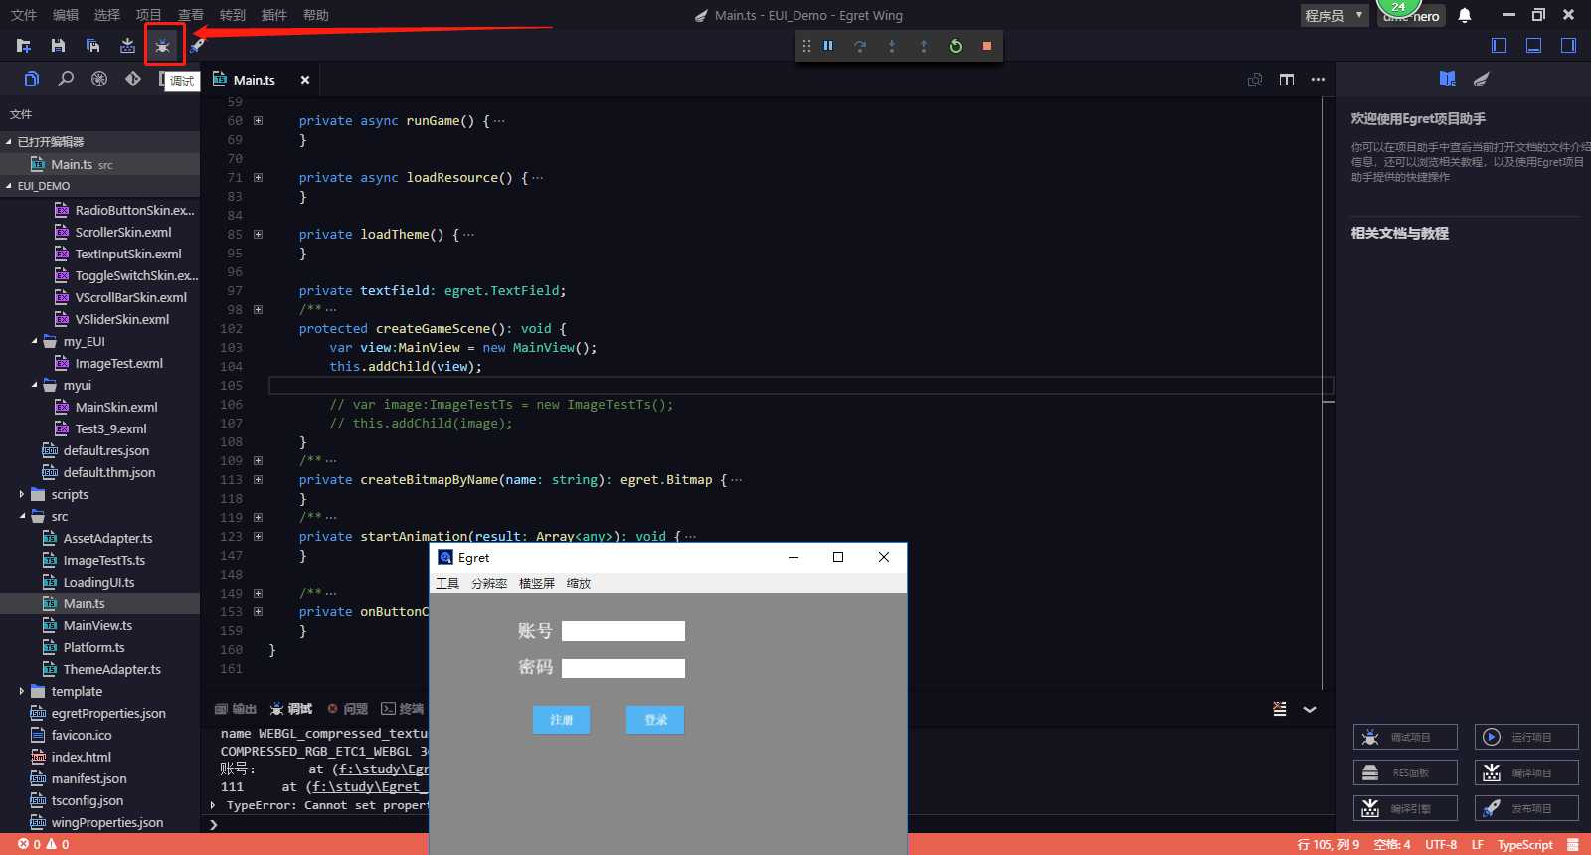
Task: Split the editor
Action: click(x=1287, y=80)
